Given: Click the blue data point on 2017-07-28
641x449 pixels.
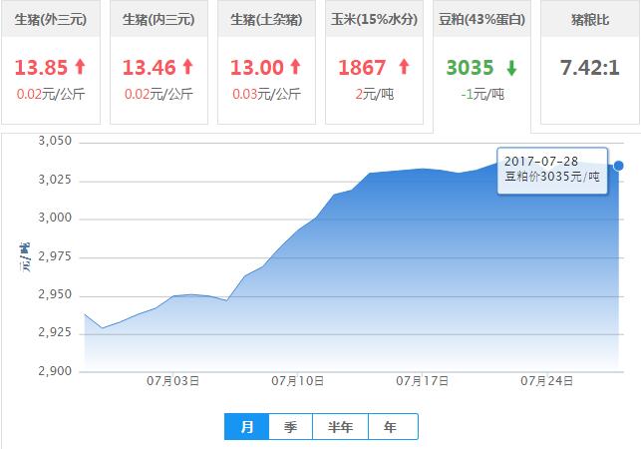Looking at the screenshot, I should (618, 166).
